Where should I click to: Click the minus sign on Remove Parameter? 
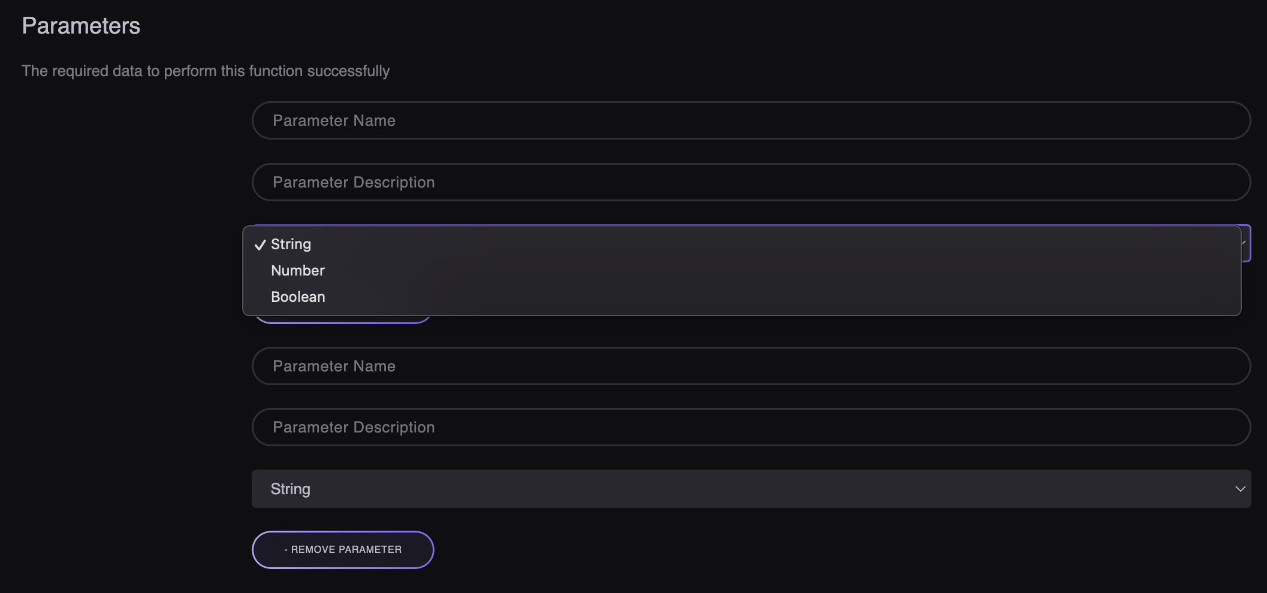click(x=286, y=550)
